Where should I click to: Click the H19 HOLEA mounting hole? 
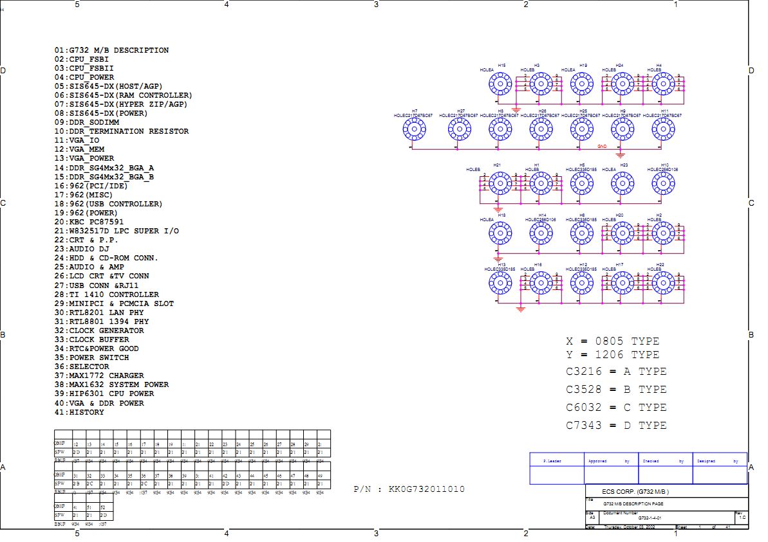581,83
